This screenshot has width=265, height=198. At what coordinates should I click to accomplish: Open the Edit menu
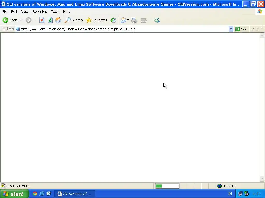click(14, 12)
